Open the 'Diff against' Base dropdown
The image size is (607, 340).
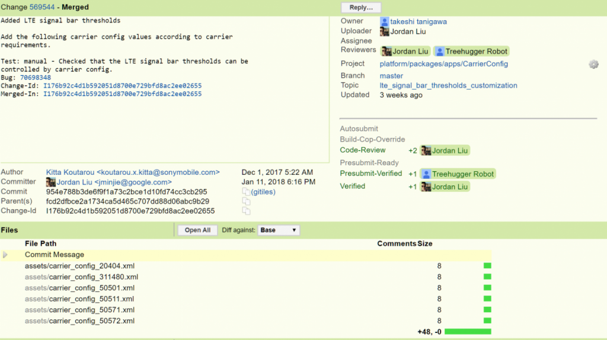[x=279, y=230]
